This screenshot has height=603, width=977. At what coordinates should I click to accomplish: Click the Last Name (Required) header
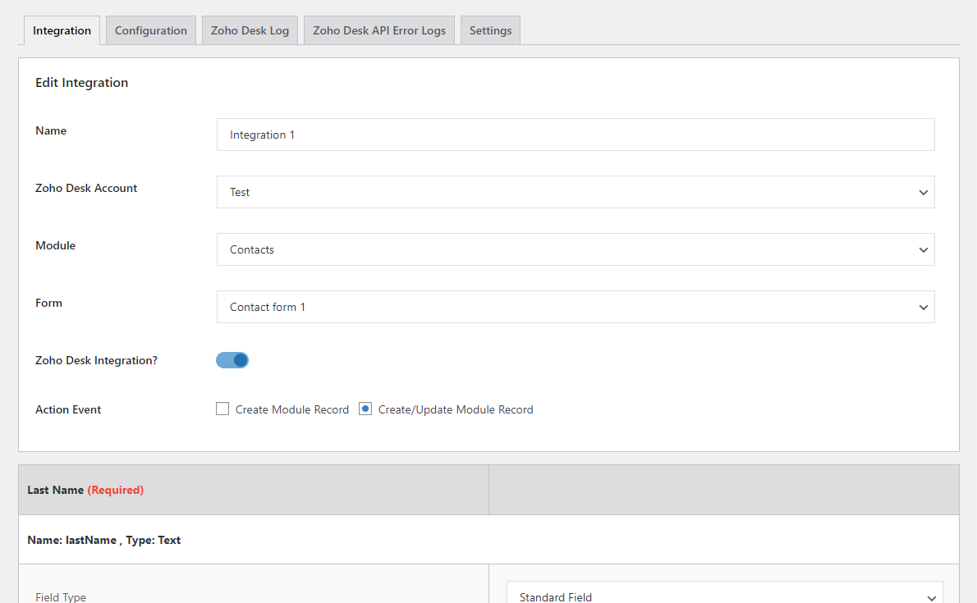coord(85,490)
